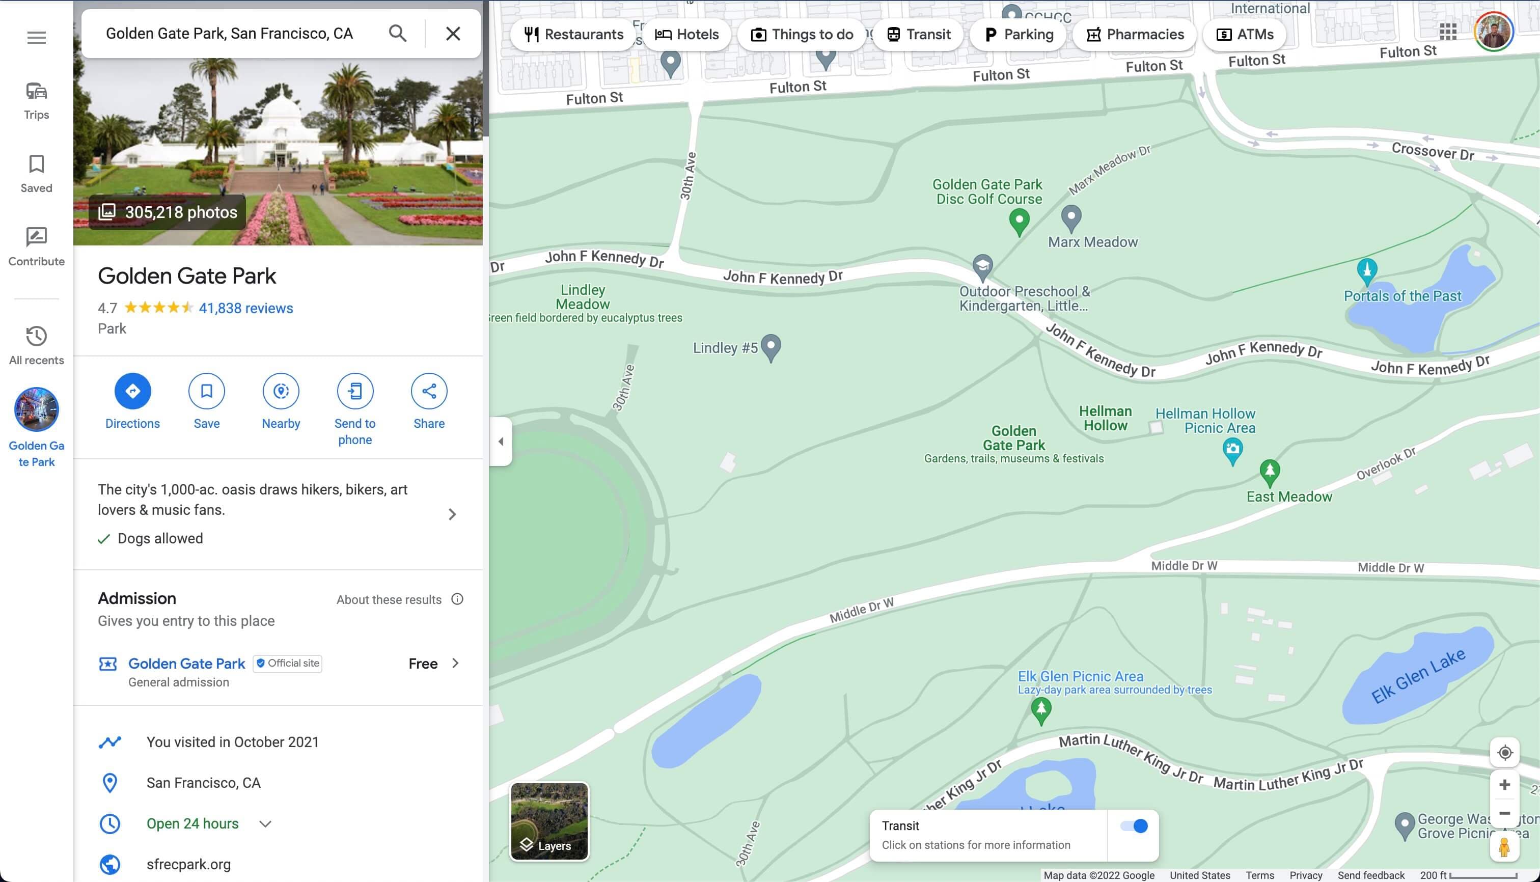Expand the Free admission chevron
The height and width of the screenshot is (882, 1540).
click(456, 664)
